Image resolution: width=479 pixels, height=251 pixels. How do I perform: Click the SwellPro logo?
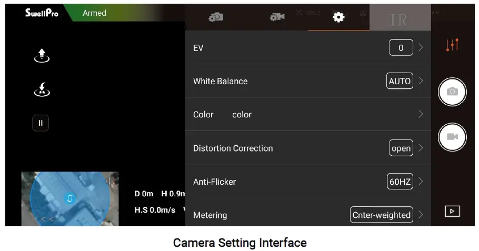tap(42, 13)
